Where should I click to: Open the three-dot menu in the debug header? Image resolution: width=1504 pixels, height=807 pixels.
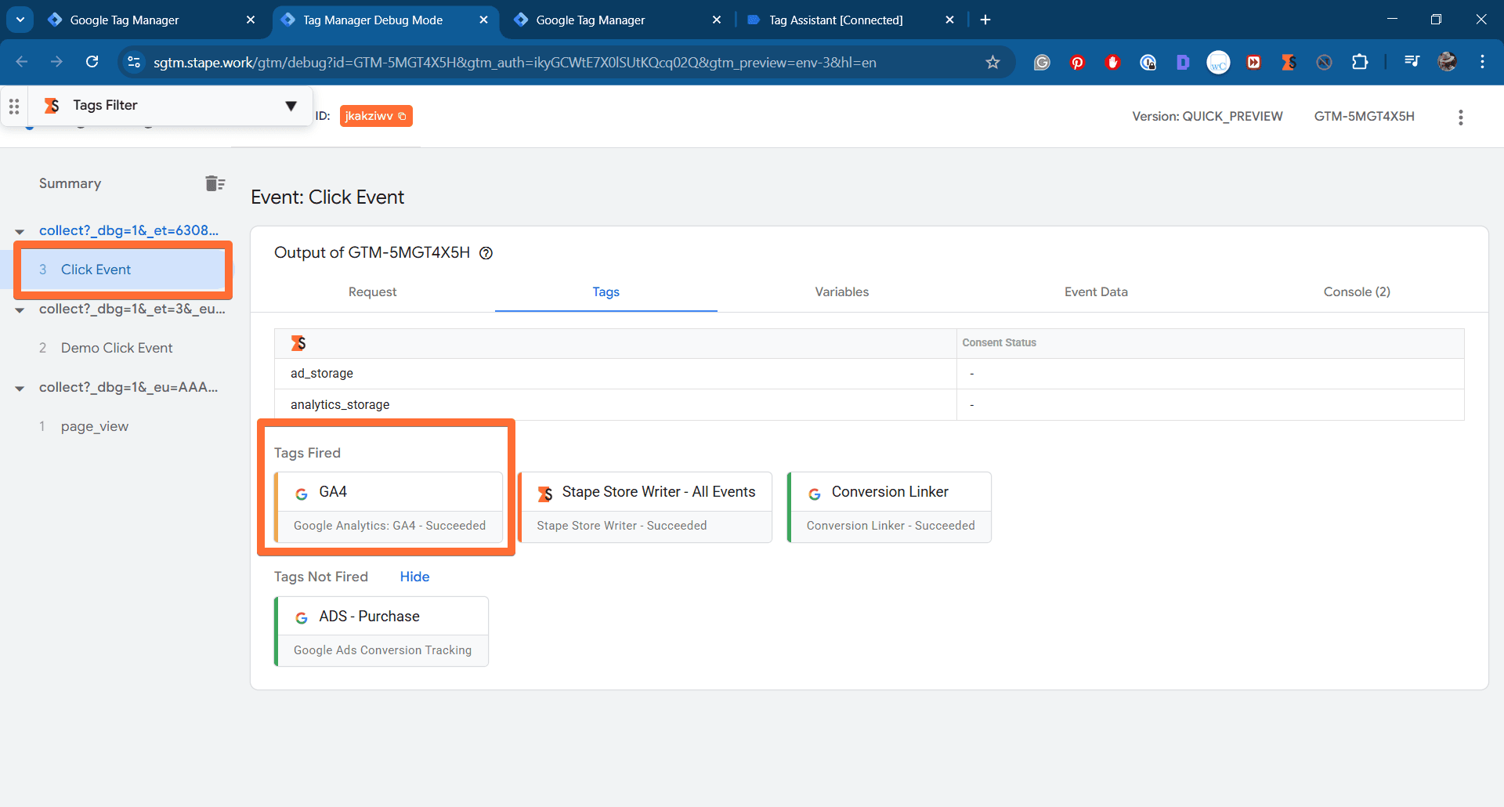coord(1460,117)
